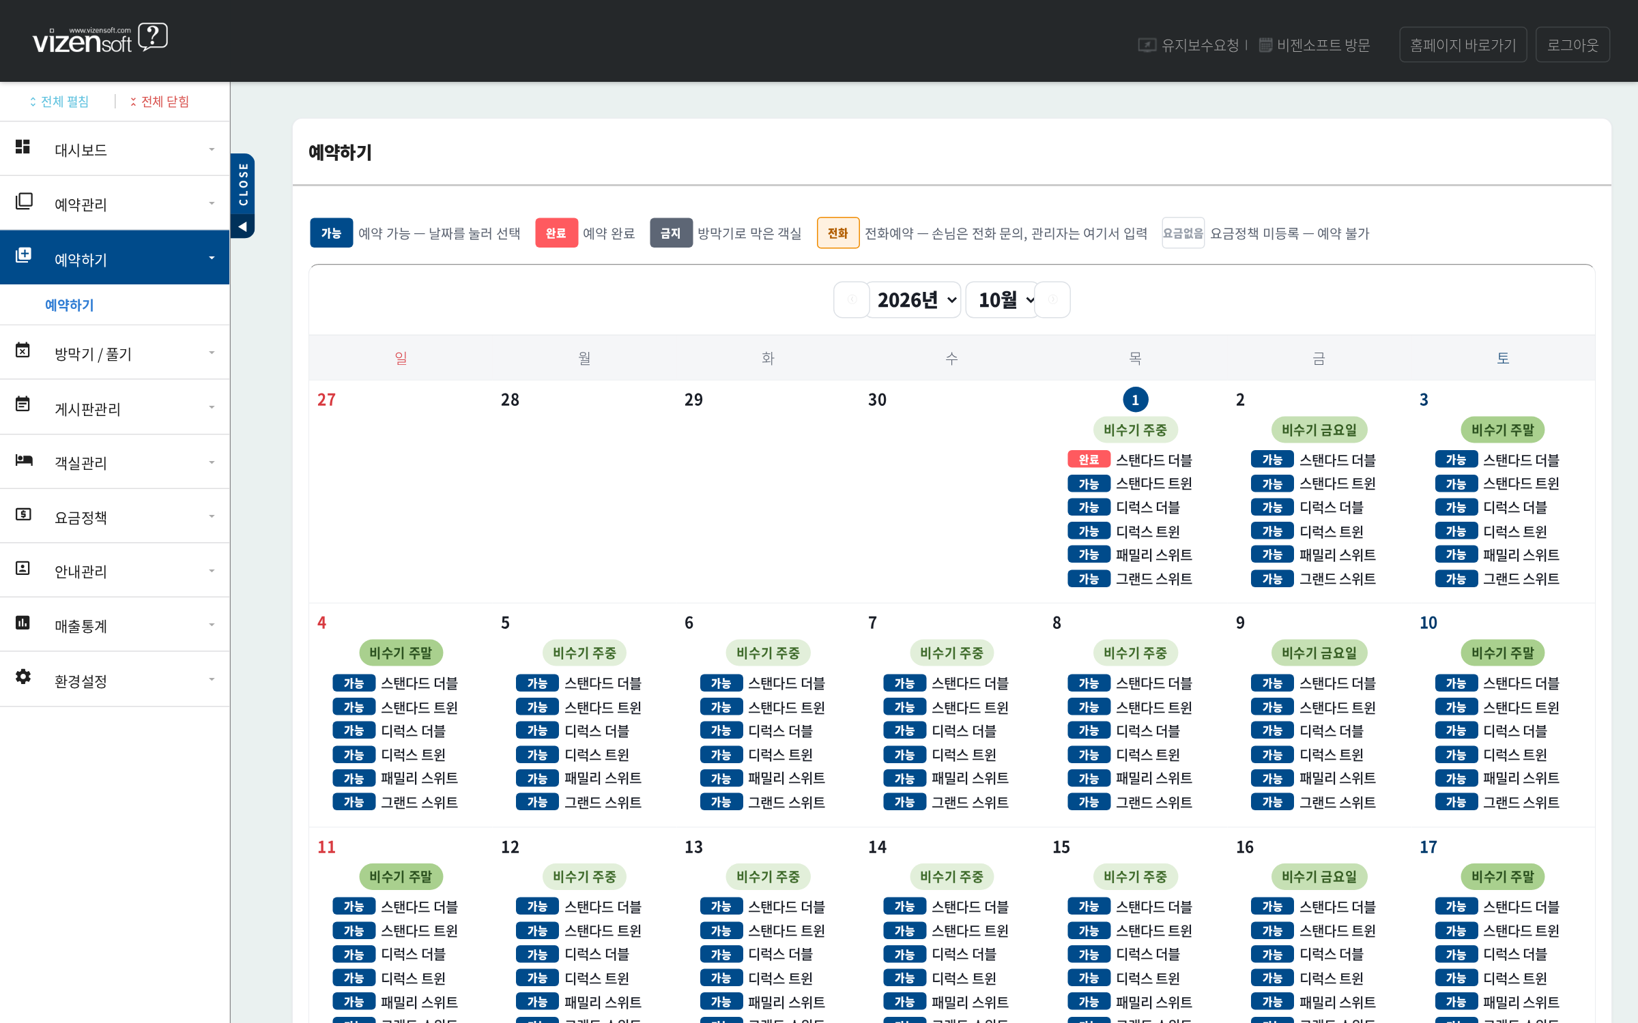Collapse all menus with 전체 닫힘
1638x1023 pixels.
click(160, 102)
